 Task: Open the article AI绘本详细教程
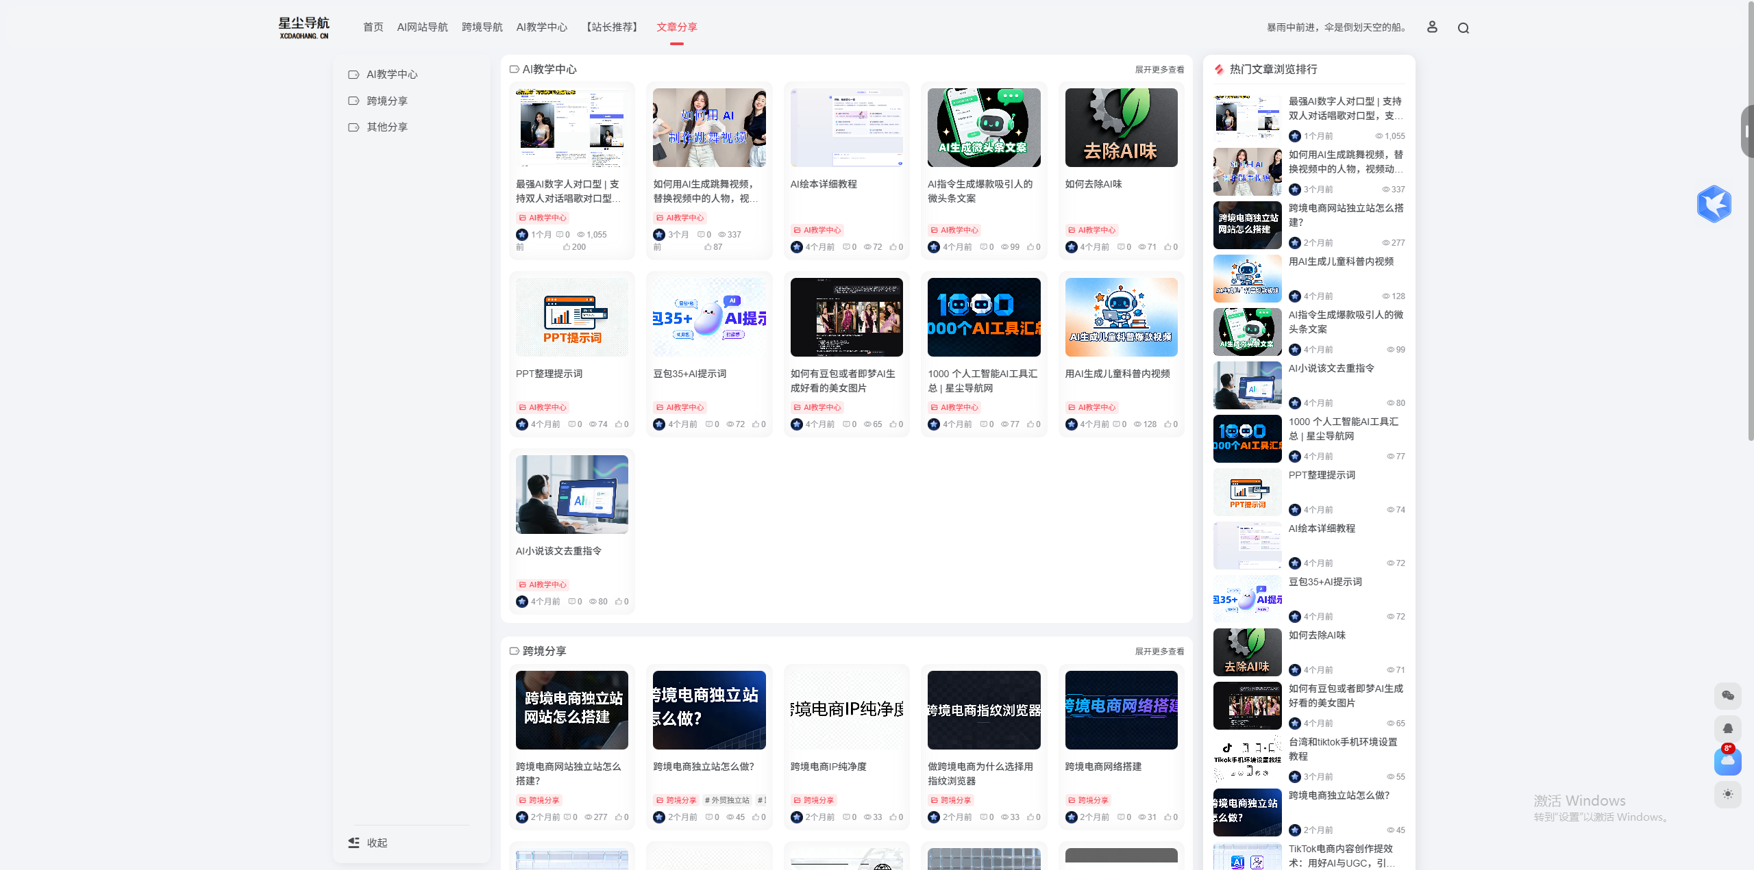(x=822, y=183)
